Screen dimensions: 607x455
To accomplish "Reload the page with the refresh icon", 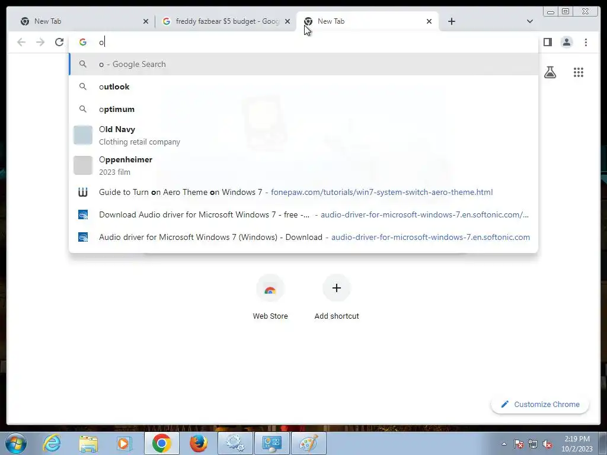I will pyautogui.click(x=59, y=42).
